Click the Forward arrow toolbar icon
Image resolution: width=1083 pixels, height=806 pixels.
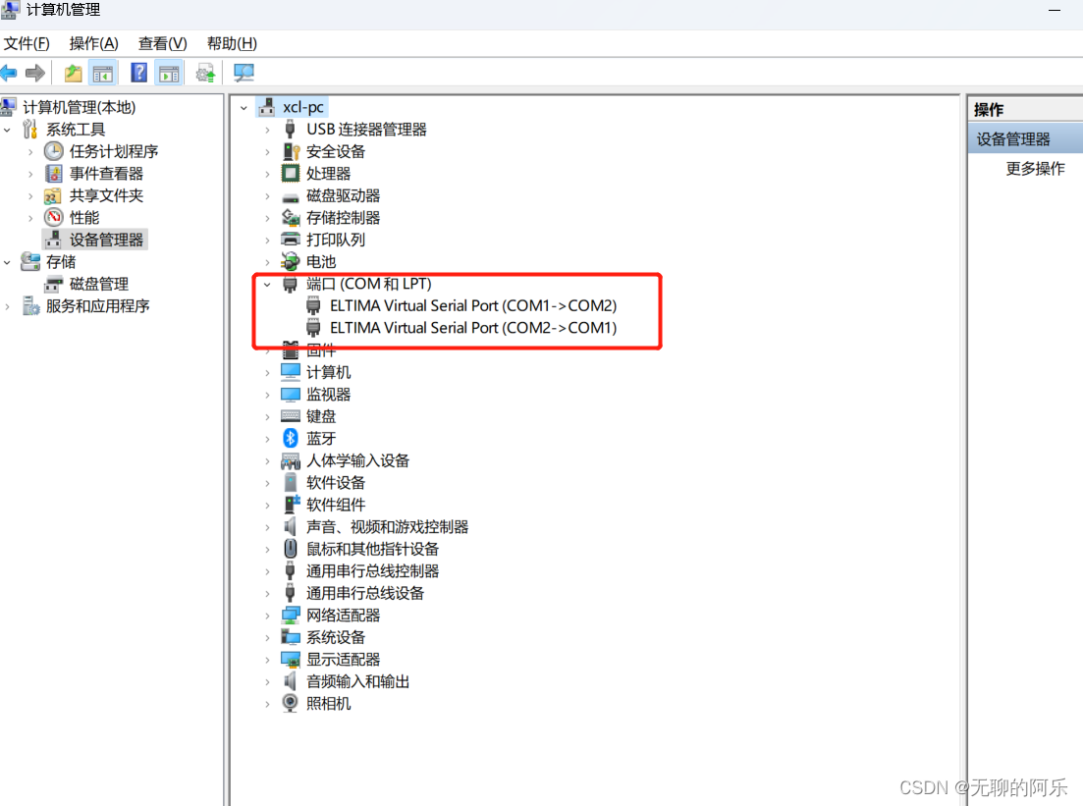[35, 73]
